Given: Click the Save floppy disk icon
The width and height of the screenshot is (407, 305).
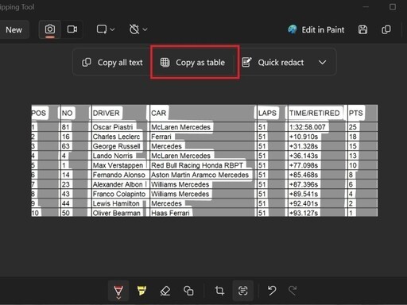Looking at the screenshot, I should 362,29.
